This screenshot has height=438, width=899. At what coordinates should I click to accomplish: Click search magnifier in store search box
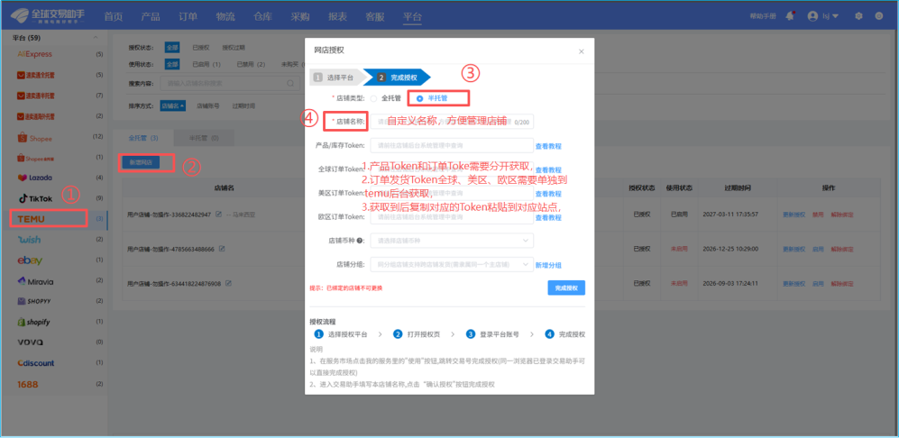click(290, 83)
